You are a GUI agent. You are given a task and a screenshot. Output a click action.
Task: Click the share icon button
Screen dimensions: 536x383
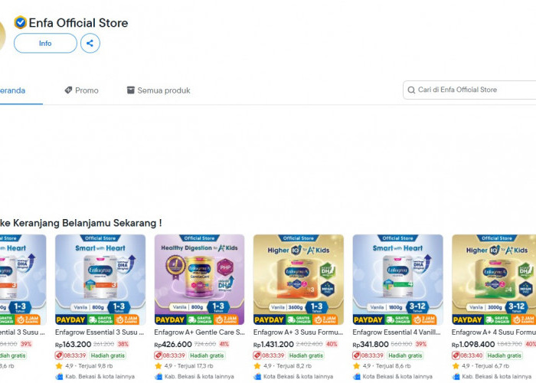[90, 43]
